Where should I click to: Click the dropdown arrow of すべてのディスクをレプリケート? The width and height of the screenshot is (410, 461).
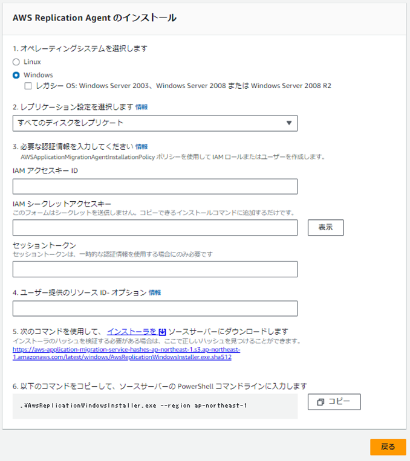point(289,123)
